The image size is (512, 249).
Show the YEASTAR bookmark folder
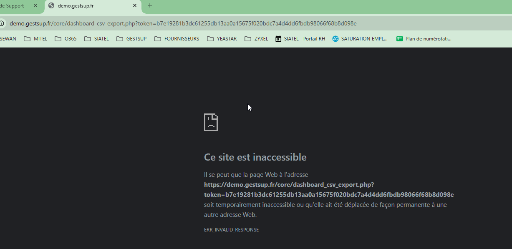coord(222,39)
